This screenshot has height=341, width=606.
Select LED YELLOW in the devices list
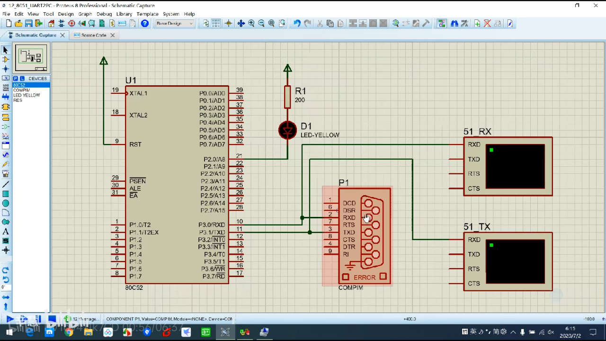coord(31,95)
